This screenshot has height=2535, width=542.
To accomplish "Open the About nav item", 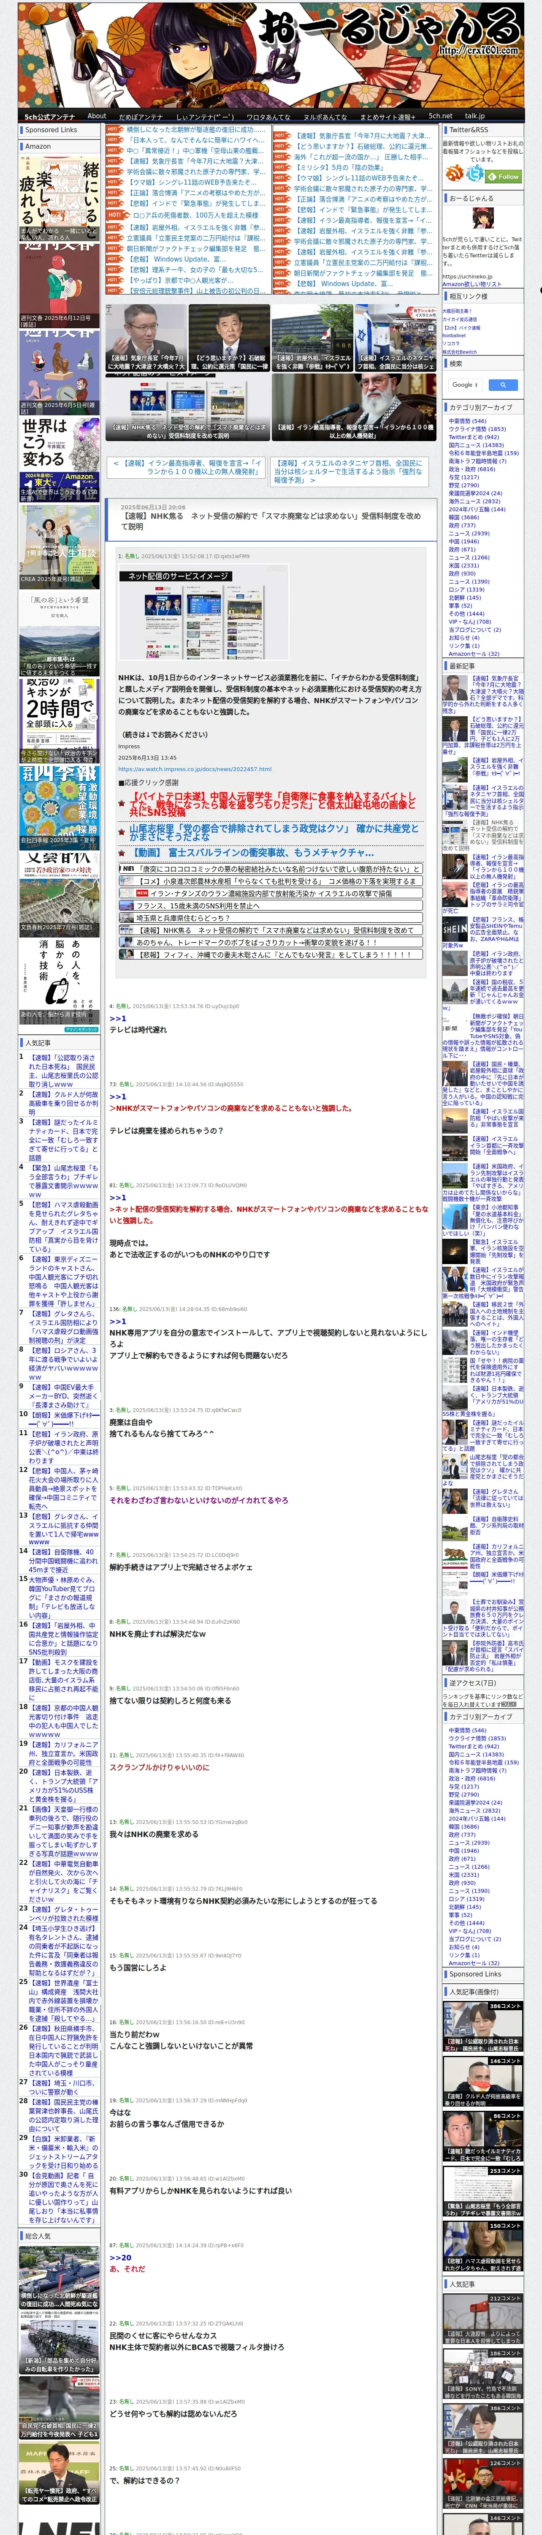I will pyautogui.click(x=96, y=116).
